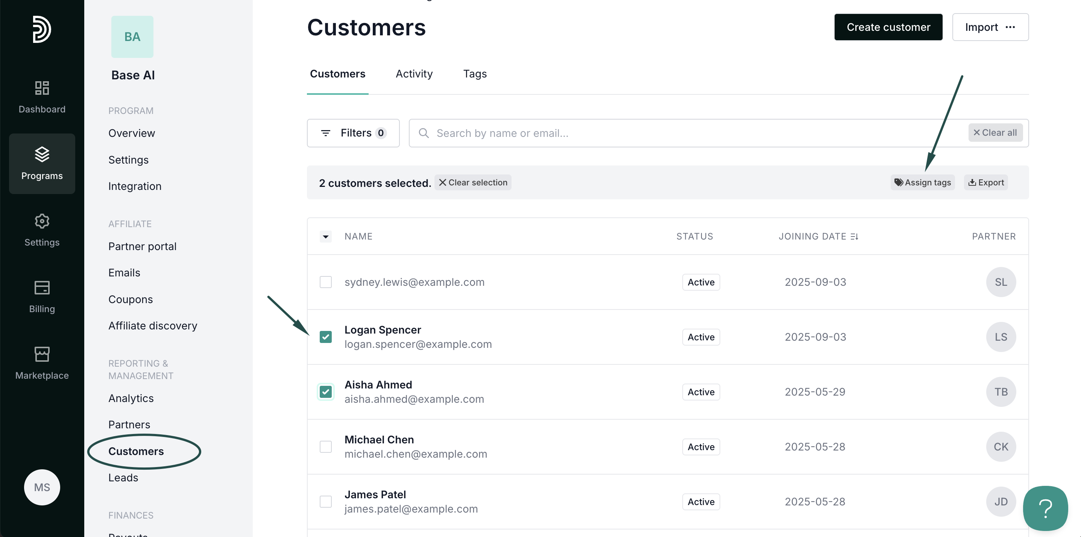
Task: Open Settings gear in the dark sidebar
Action: coord(42,221)
